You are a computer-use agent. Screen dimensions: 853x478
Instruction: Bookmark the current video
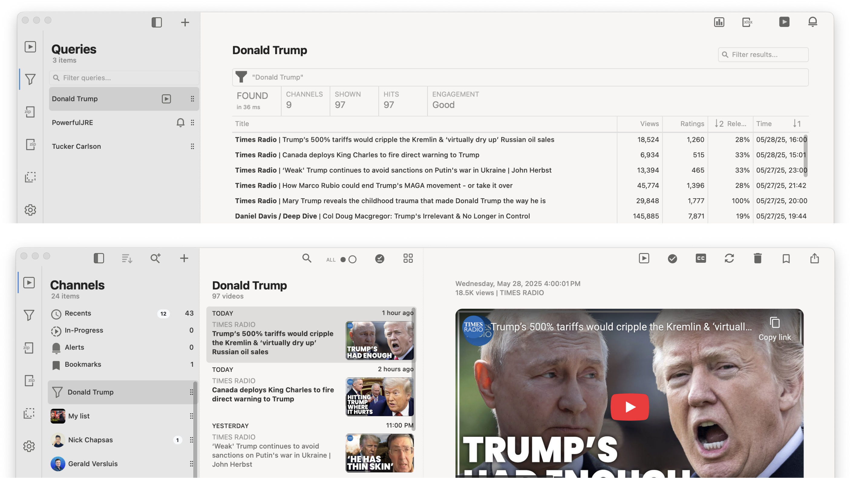(786, 258)
